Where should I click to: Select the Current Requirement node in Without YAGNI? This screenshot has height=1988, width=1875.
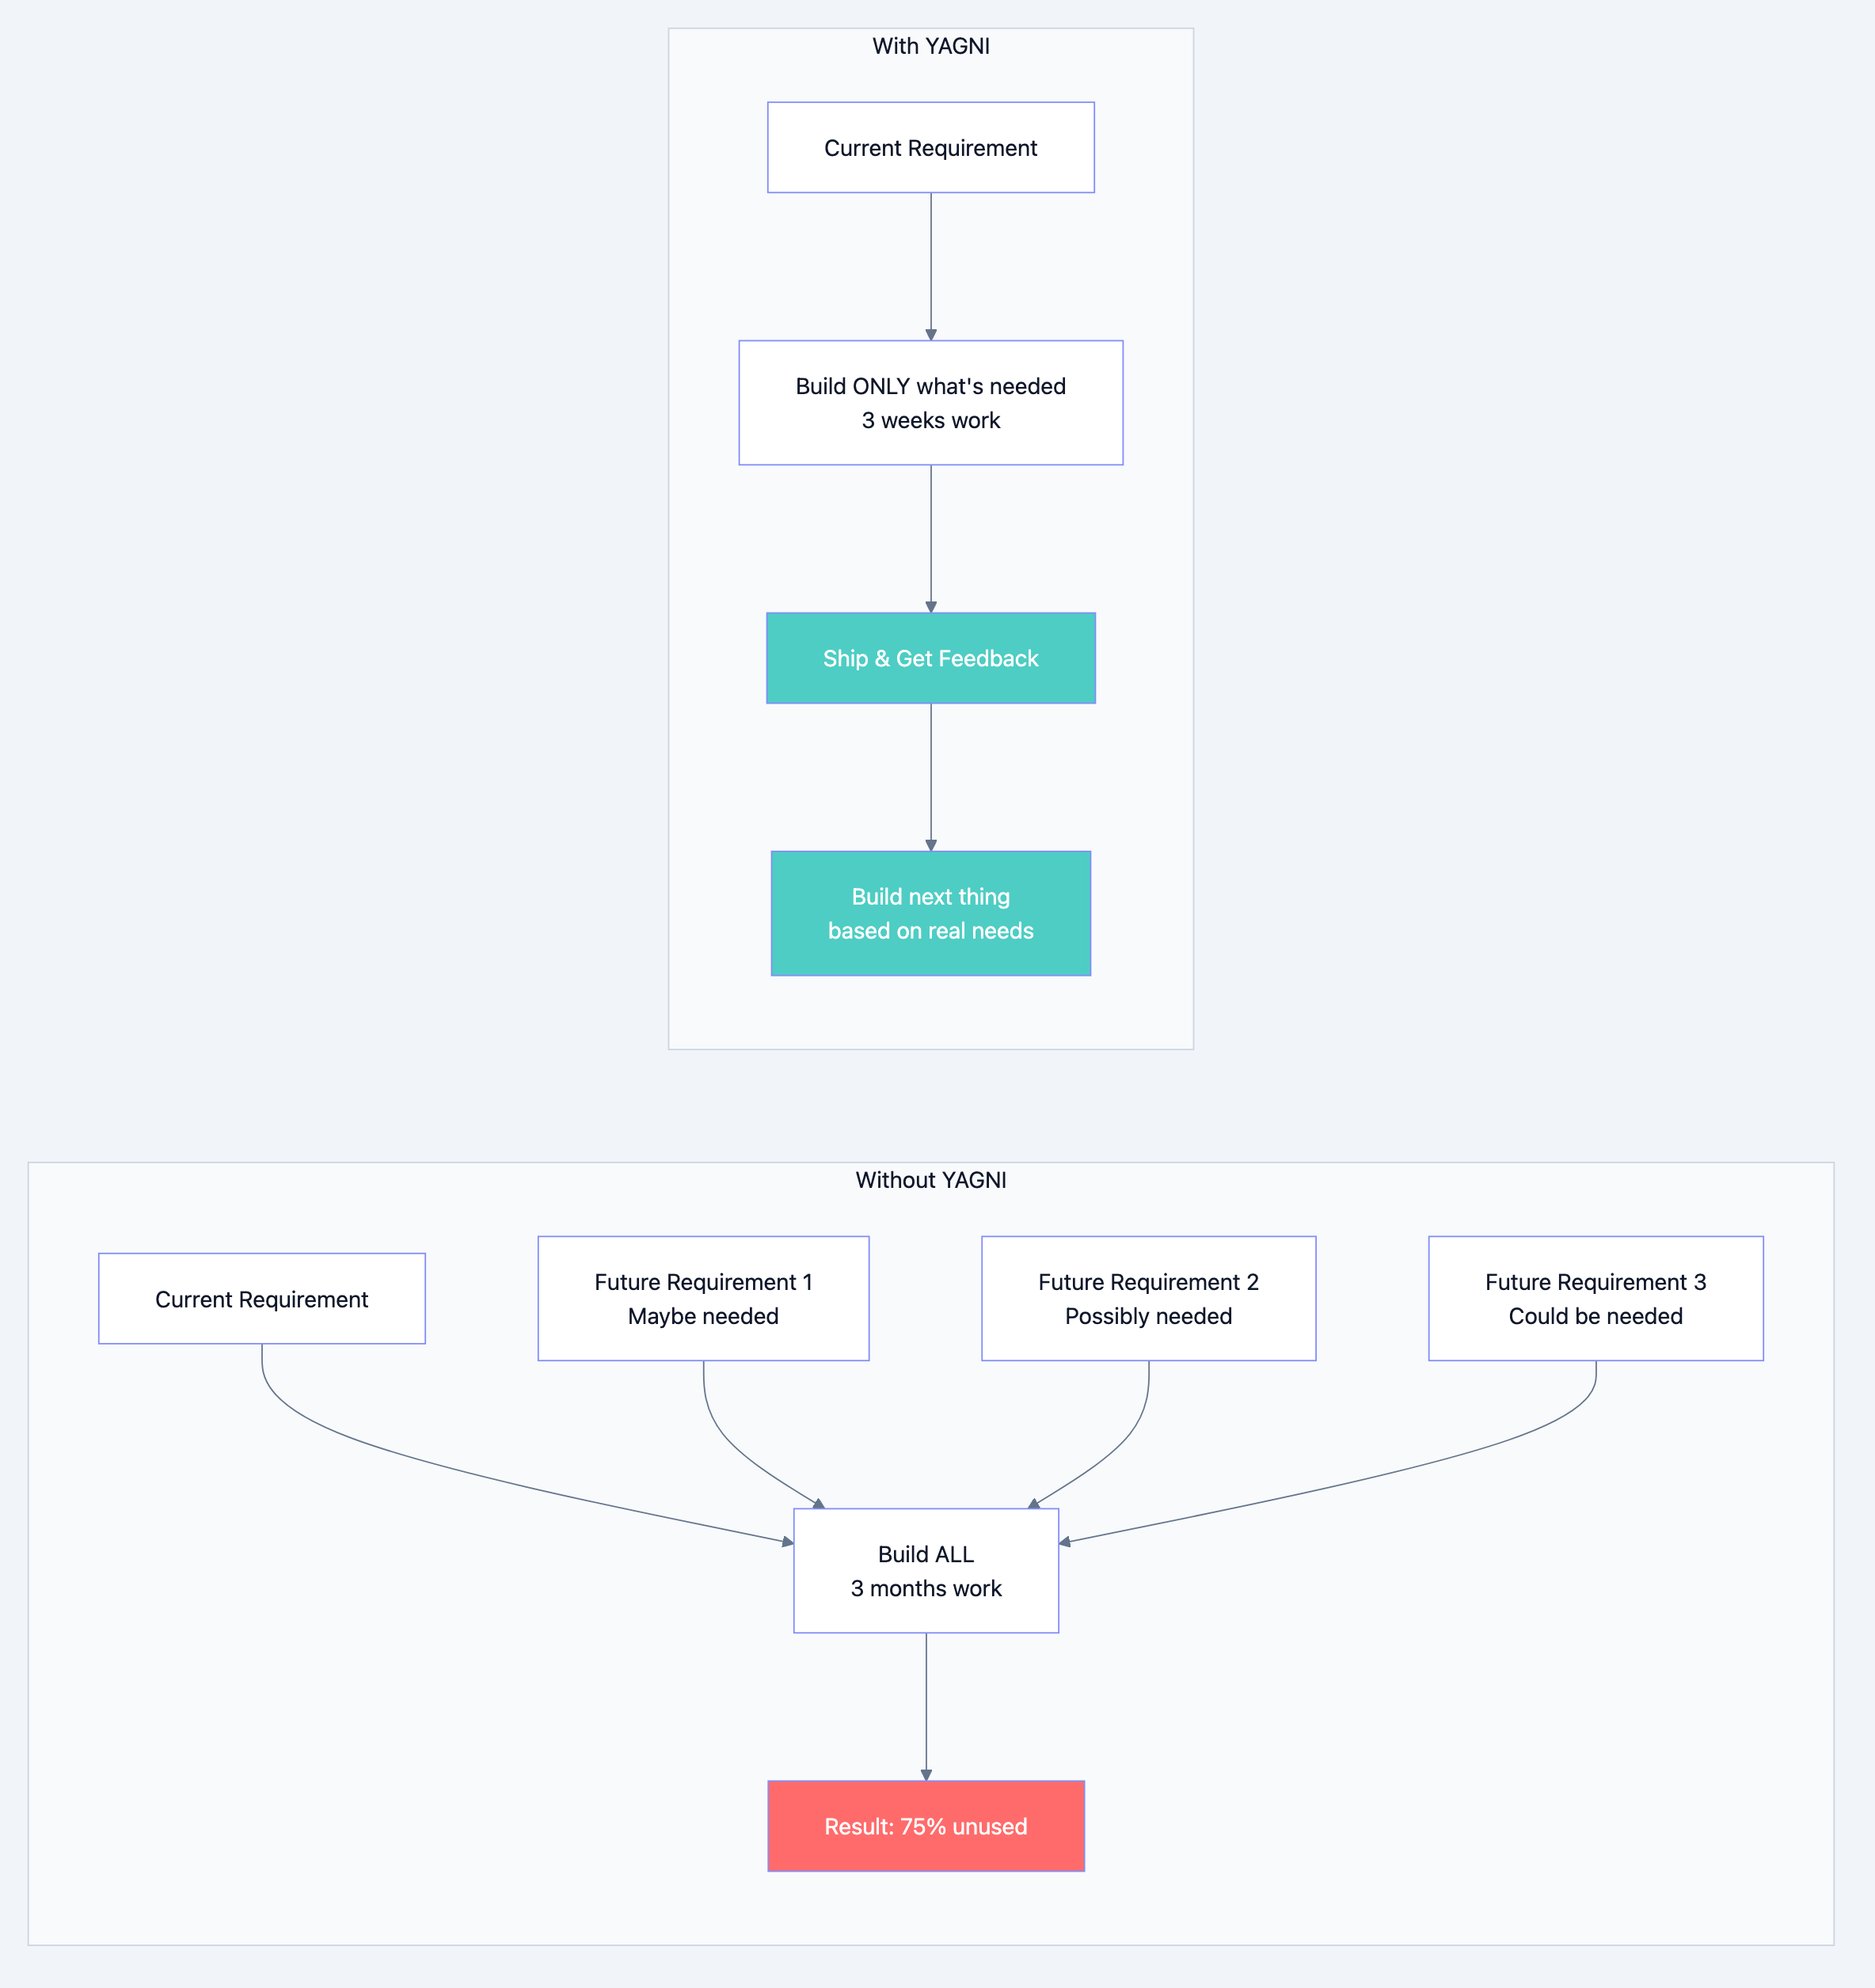(x=261, y=1298)
